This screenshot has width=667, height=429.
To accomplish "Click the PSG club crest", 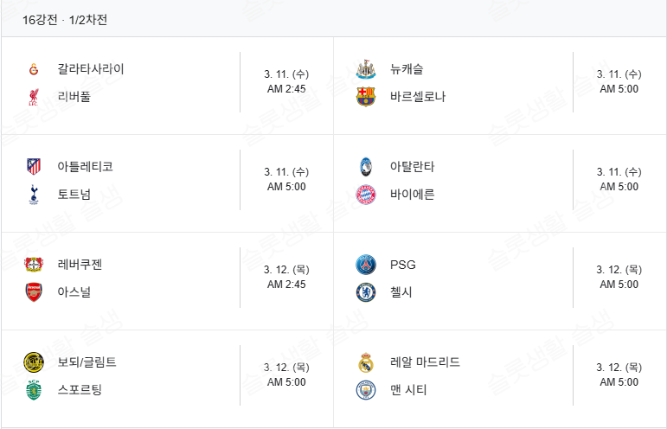I will coord(366,265).
